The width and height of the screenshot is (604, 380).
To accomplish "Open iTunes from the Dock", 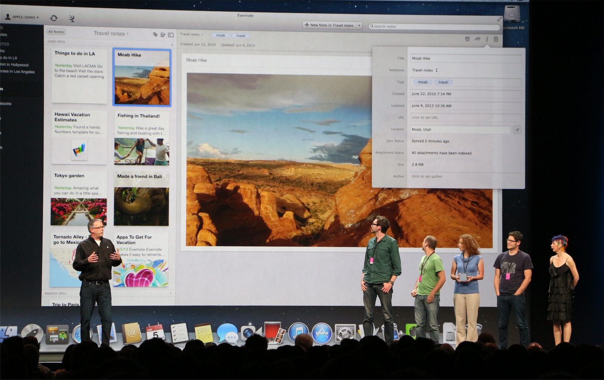I will point(298,333).
